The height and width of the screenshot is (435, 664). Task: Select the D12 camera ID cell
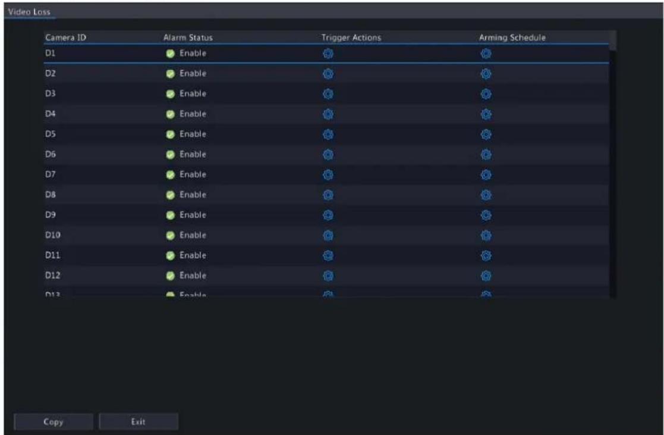pyautogui.click(x=52, y=276)
